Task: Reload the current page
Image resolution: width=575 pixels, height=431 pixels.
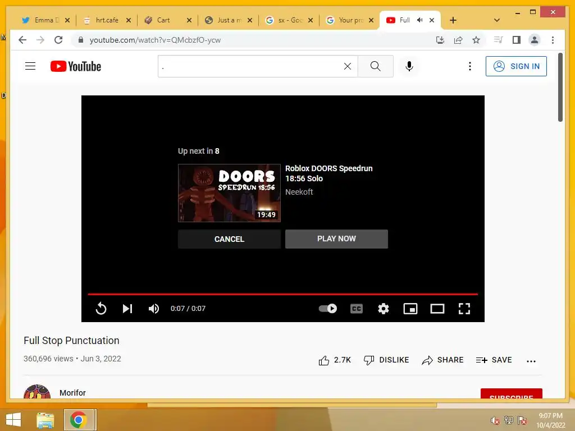Action: 58,40
